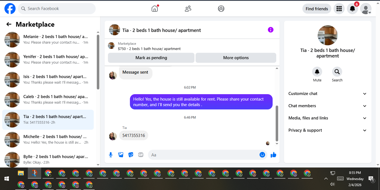Expand Customize chat section
The height and width of the screenshot is (190, 380).
coord(328,94)
